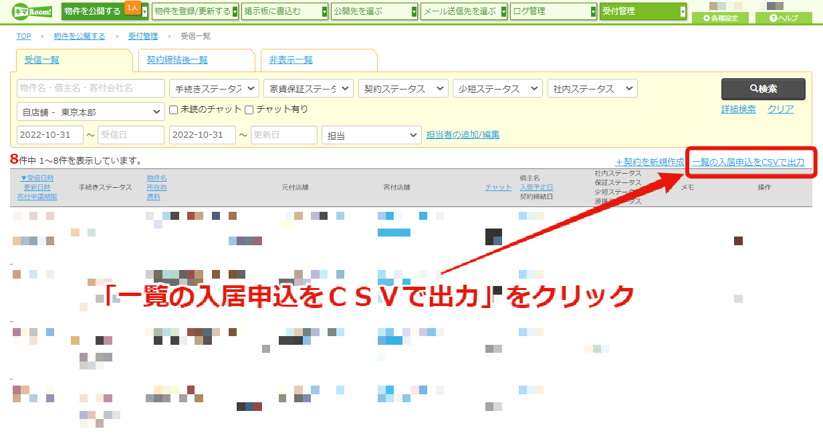823x435 pixels.
Task: Open 各種設定 settings button
Action: point(720,18)
